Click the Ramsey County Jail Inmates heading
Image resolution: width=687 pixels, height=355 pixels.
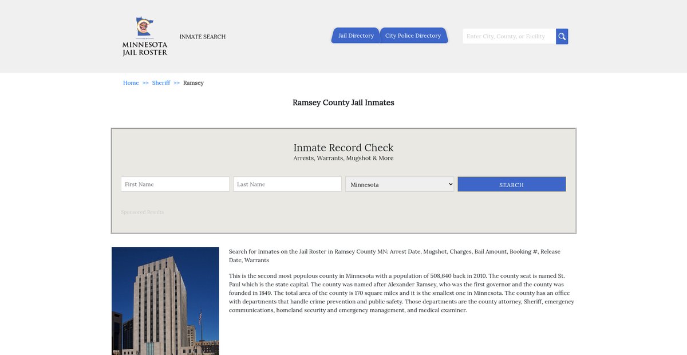pos(343,103)
